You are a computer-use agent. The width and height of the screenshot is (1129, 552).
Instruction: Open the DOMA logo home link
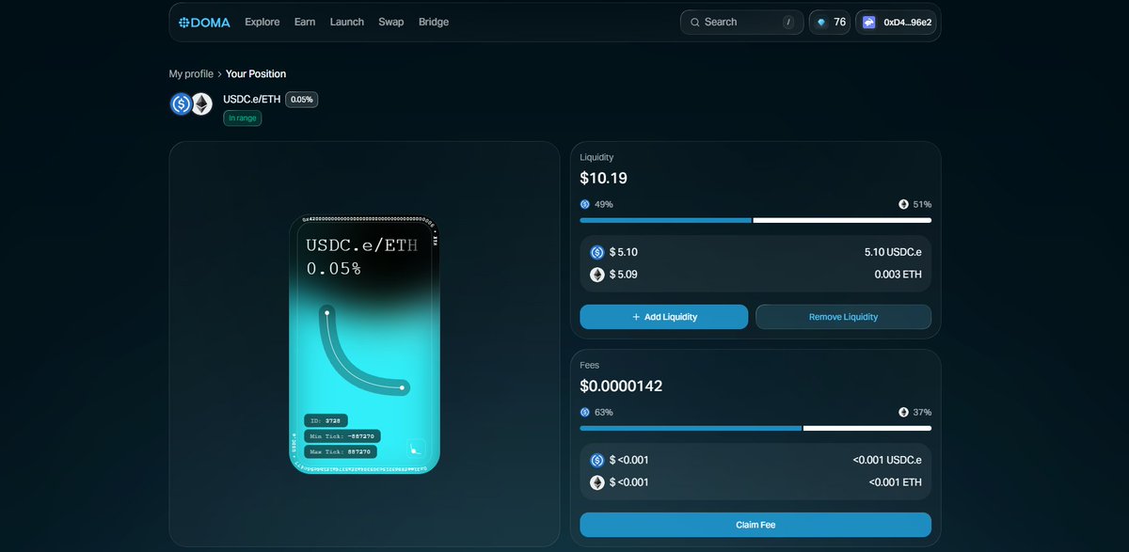(204, 22)
